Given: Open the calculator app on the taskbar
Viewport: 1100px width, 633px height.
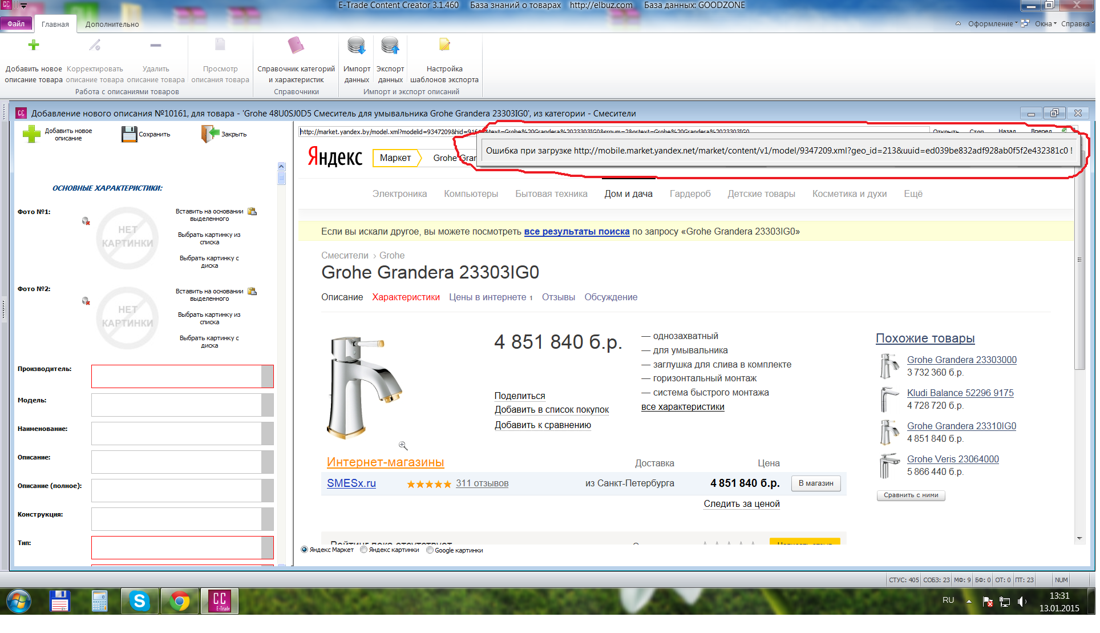Looking at the screenshot, I should 100,602.
